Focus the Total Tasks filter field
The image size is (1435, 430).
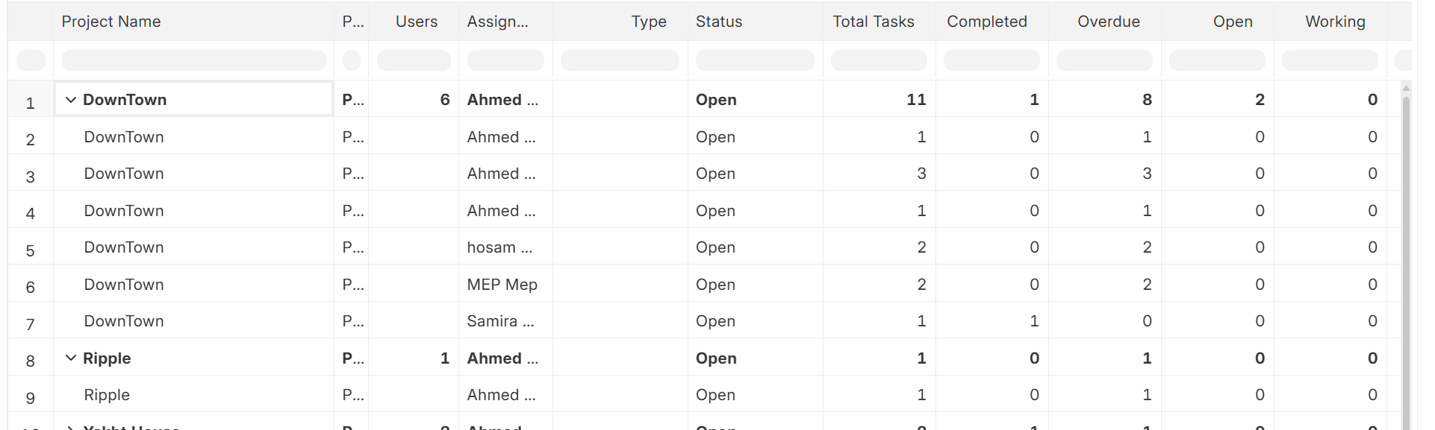click(x=879, y=60)
